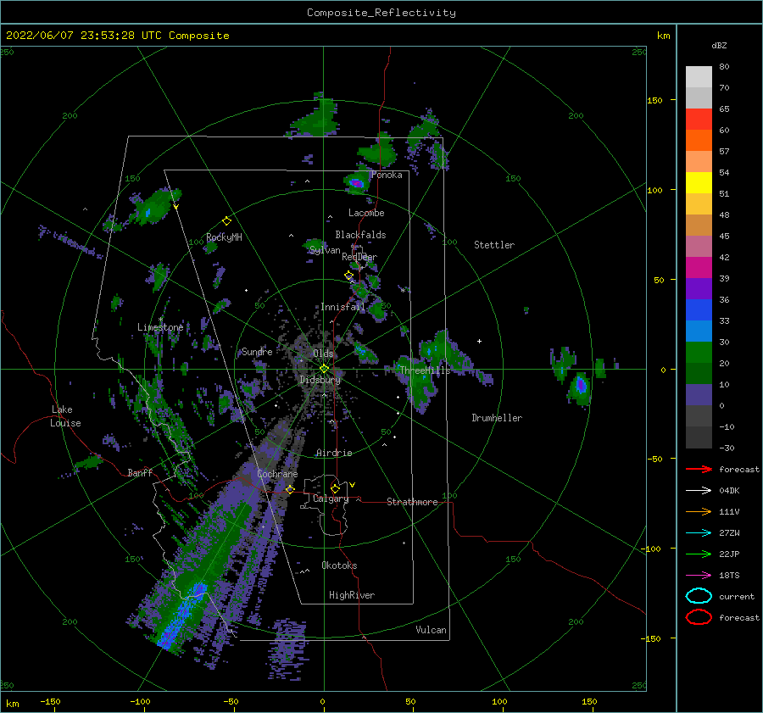This screenshot has height=713, width=763.
Task: Click the yellow diamond marker near RockyMH
Action: pos(226,221)
